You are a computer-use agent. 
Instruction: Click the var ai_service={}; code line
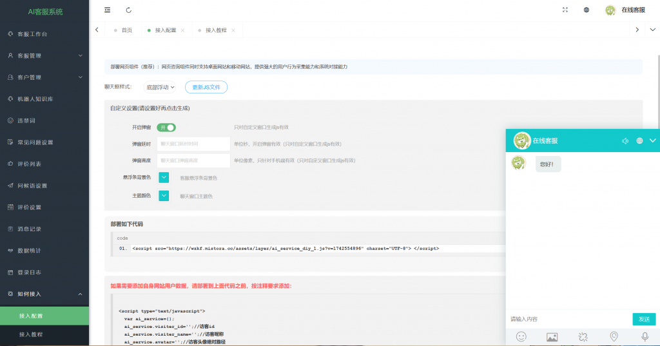pyautogui.click(x=149, y=319)
